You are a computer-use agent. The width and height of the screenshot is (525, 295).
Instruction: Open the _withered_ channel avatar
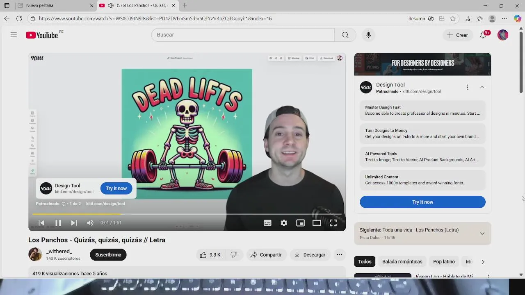pos(35,254)
